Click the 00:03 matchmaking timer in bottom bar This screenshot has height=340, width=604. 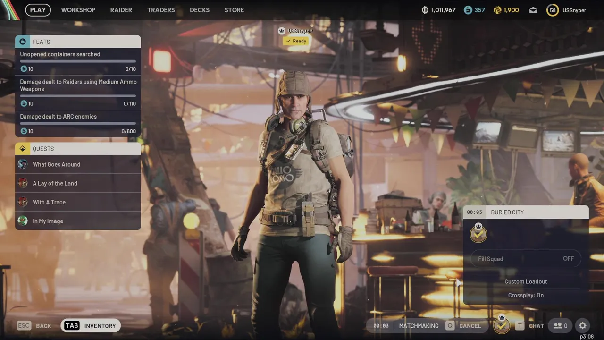381,326
